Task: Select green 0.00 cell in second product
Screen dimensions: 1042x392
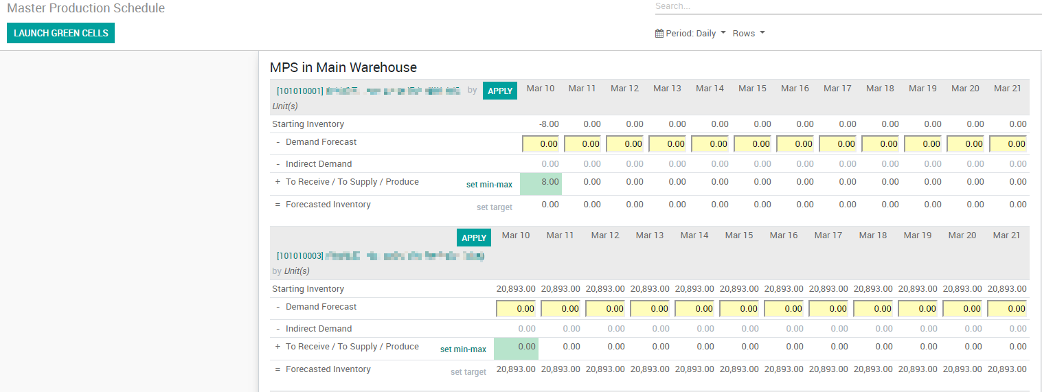Action: (516, 349)
